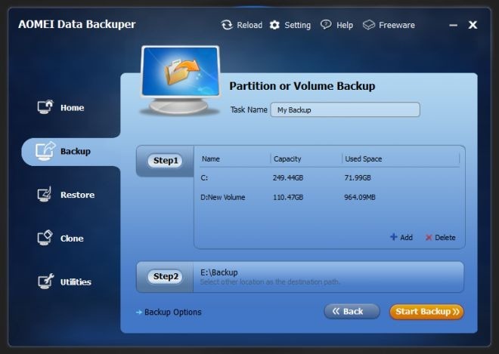Select the C: partition name

(x=204, y=178)
